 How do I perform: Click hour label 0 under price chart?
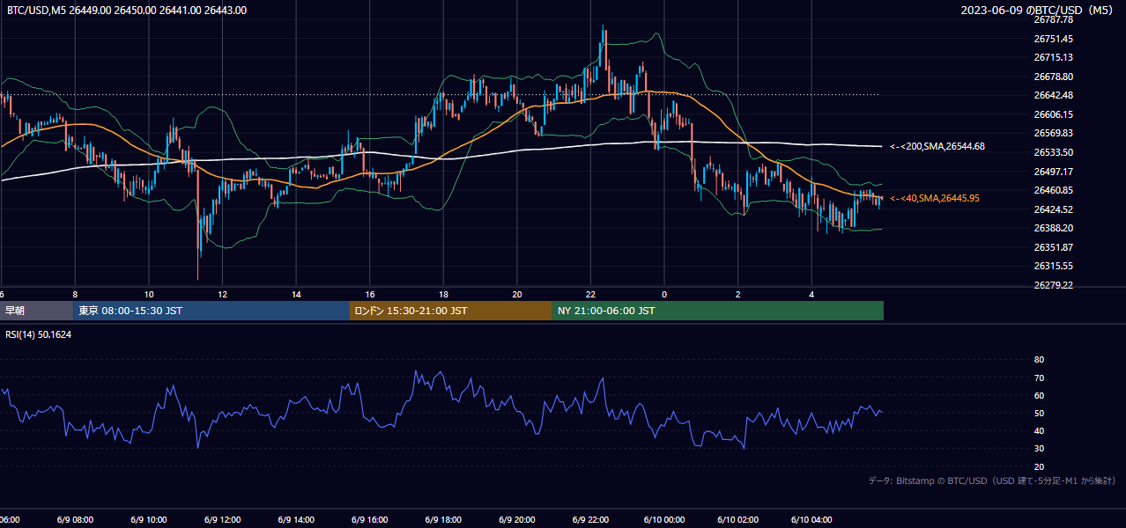point(664,294)
